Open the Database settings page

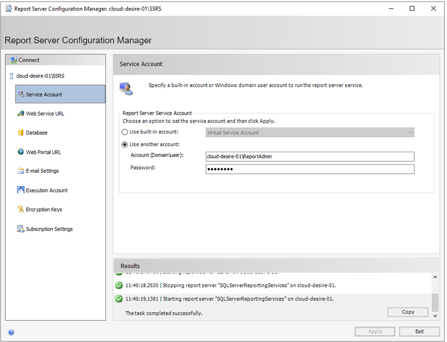coord(37,133)
